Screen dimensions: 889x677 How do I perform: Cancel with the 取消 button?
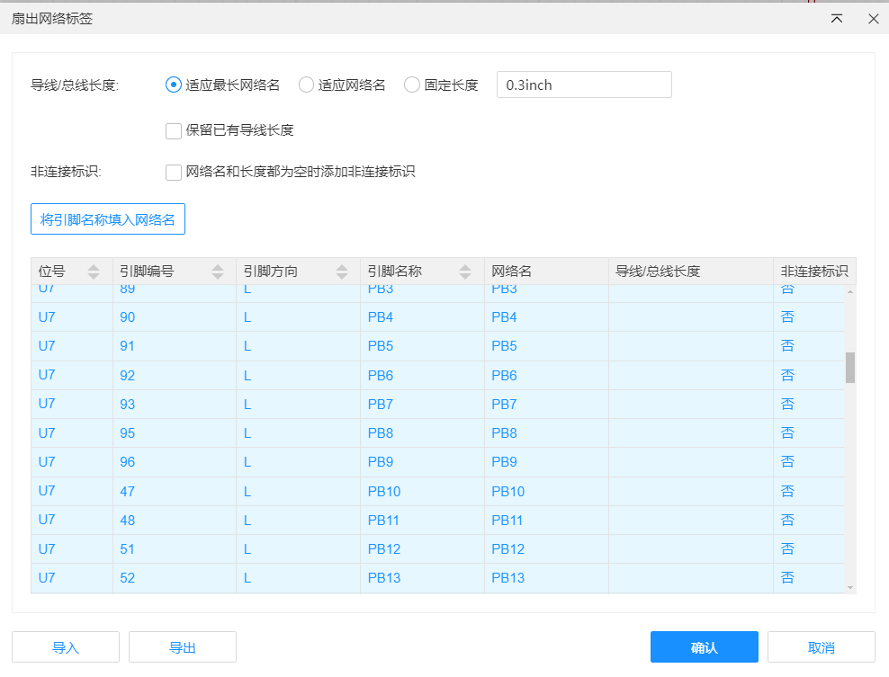point(822,647)
